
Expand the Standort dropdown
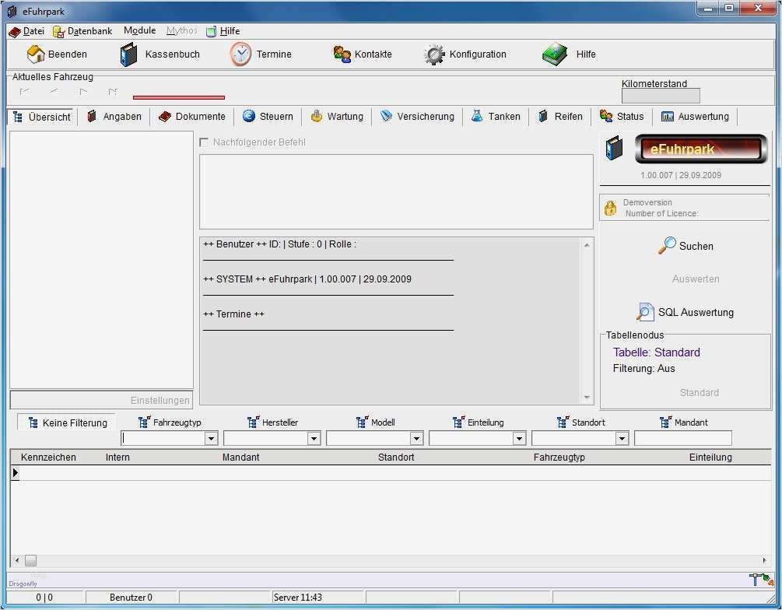[622, 438]
